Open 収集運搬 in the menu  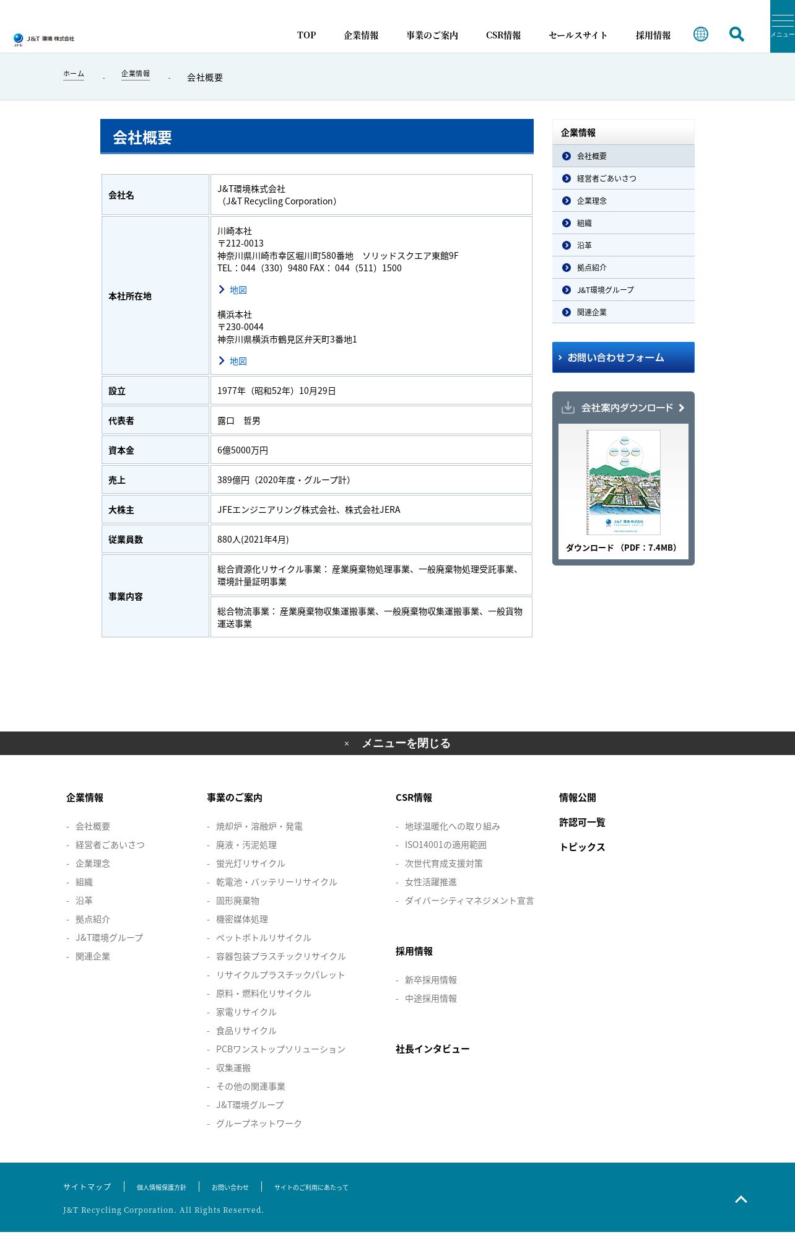[233, 1068]
